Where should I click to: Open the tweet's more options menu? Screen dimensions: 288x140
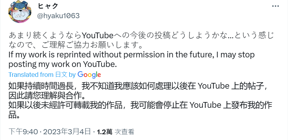click(275, 7)
